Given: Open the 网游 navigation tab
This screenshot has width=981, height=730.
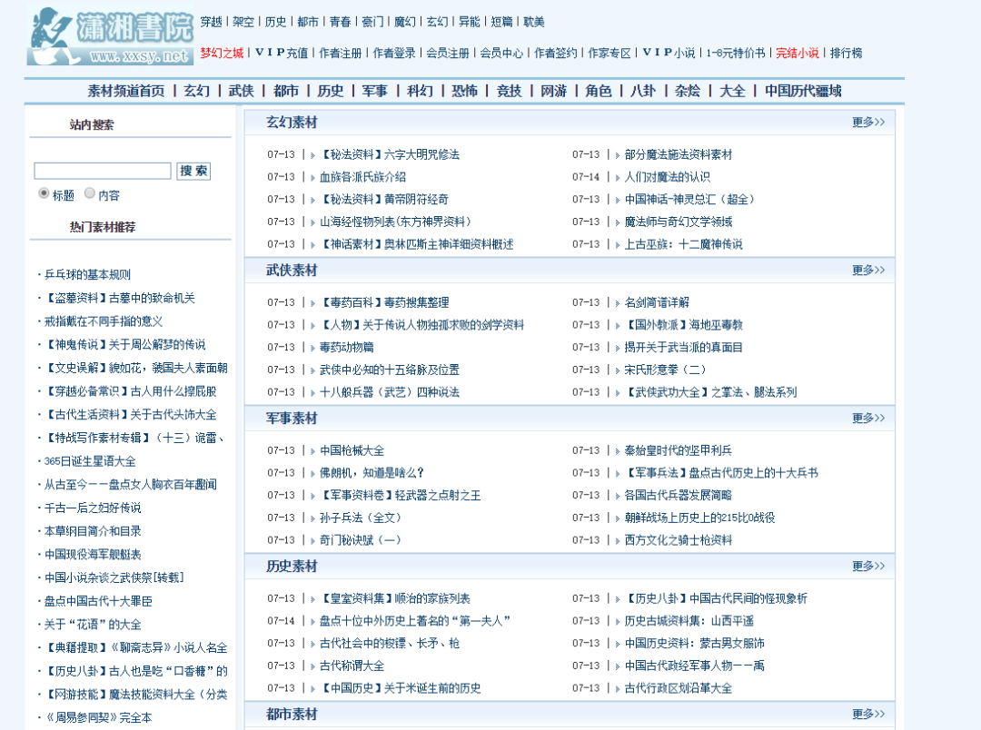Looking at the screenshot, I should coord(554,92).
